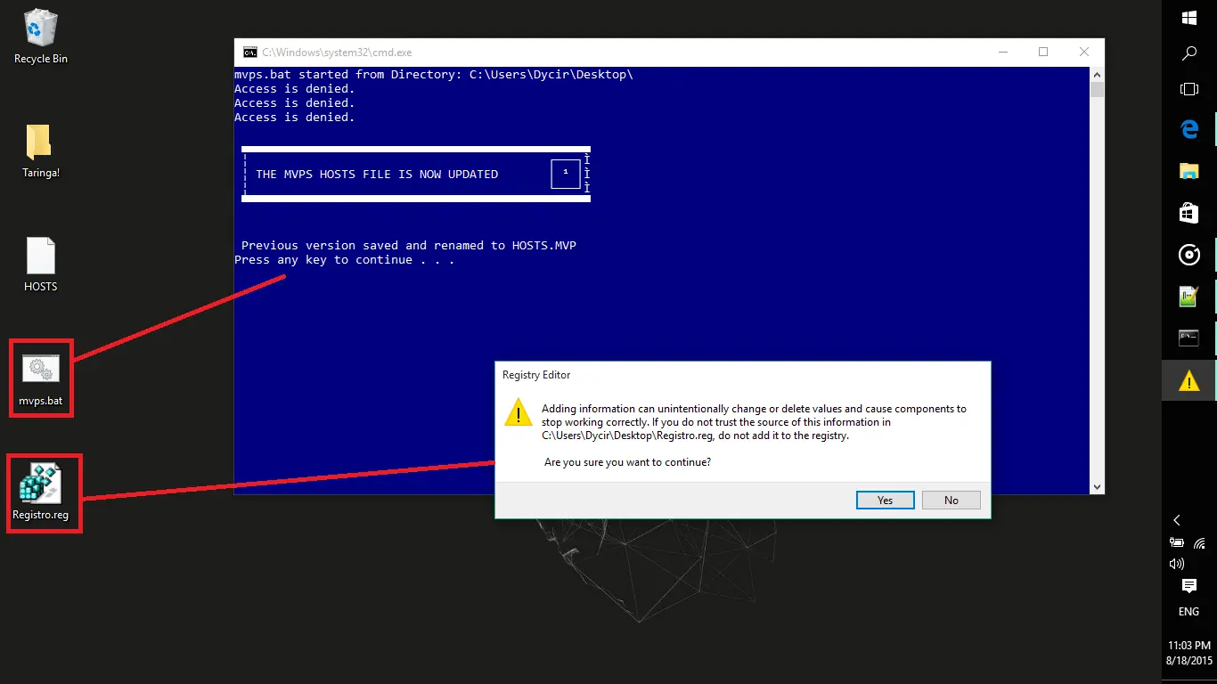Select the Registro.reg desktop file
Screen dimensions: 1217x684
41,493
